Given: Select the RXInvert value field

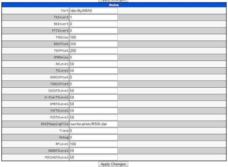Looking at the screenshot, I should click(93, 24).
